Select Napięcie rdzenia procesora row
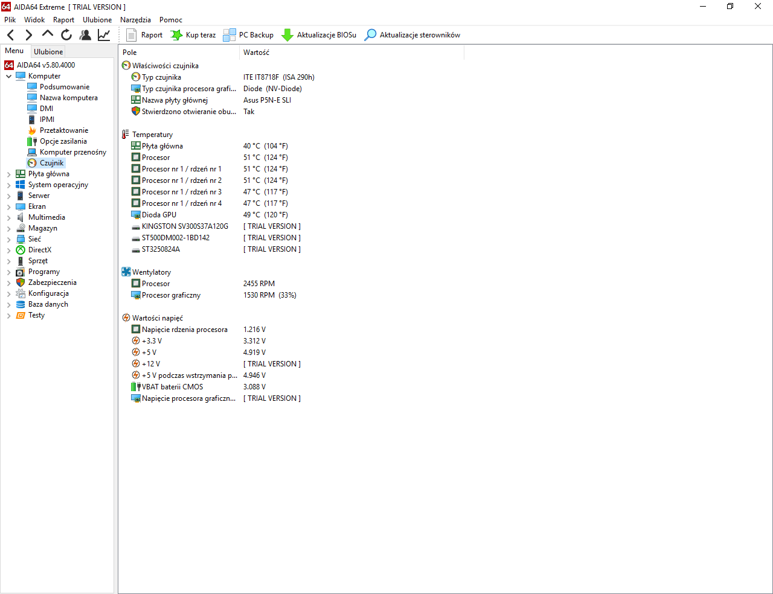Screen dimensions: 773x594 pos(198,330)
